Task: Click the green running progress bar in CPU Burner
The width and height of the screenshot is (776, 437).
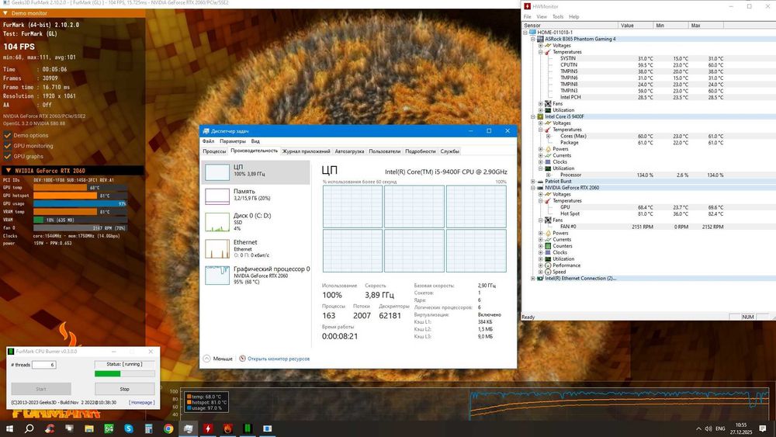Action: point(125,373)
